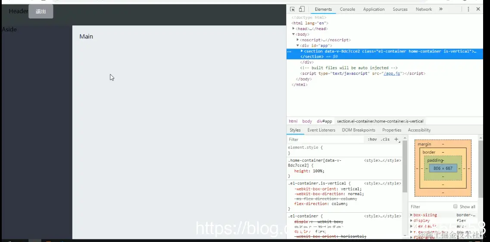
Task: Click the 退出 logout button in Header
Action: point(41,12)
